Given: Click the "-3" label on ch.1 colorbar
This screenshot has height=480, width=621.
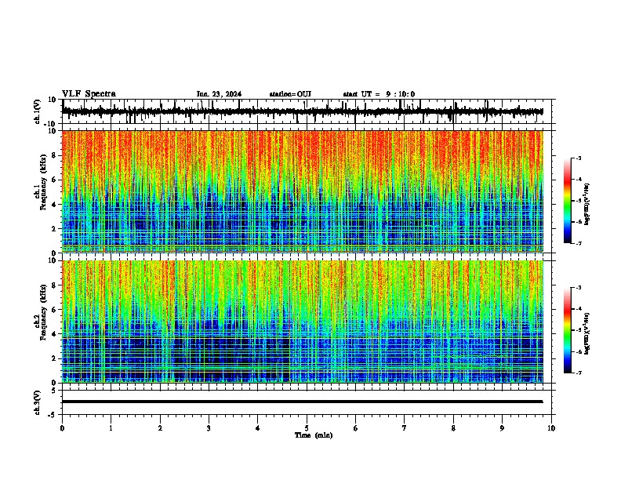Looking at the screenshot, I should click(x=578, y=158).
